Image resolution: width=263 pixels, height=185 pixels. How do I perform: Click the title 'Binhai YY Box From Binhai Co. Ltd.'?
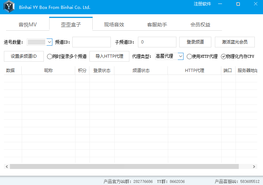pyautogui.click(x=55, y=7)
